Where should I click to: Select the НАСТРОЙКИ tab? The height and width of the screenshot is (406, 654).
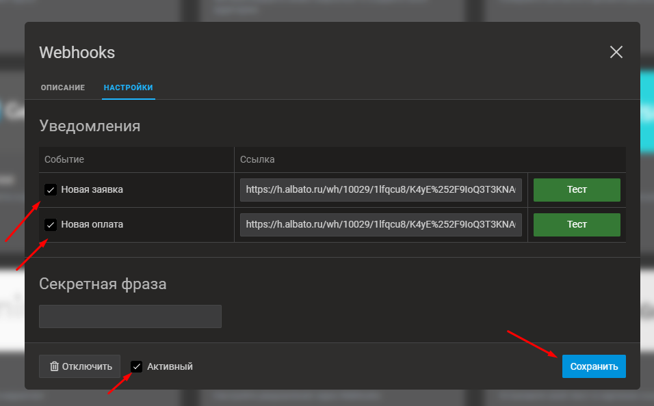tap(128, 87)
